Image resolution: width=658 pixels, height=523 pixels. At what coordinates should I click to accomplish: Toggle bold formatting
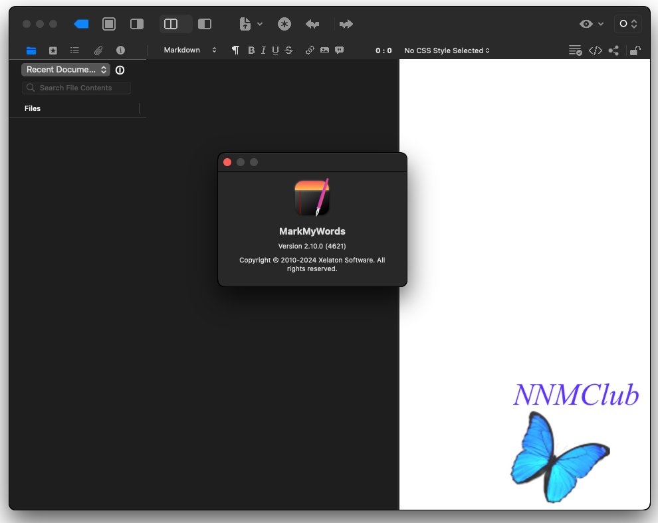(x=251, y=51)
